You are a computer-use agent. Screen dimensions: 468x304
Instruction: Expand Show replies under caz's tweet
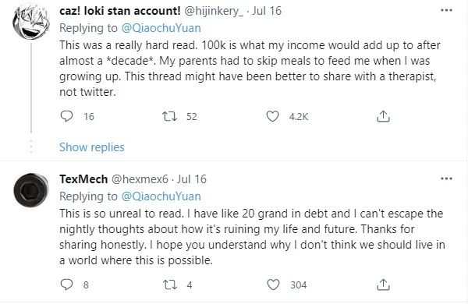click(91, 147)
